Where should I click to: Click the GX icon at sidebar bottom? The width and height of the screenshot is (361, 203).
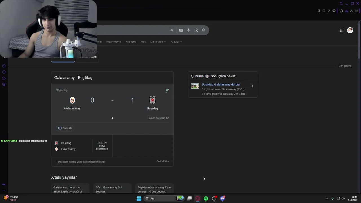pos(4,184)
